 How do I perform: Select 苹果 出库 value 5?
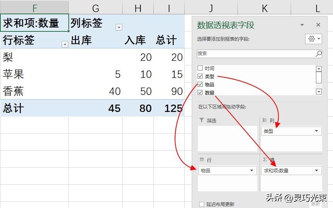[95, 74]
